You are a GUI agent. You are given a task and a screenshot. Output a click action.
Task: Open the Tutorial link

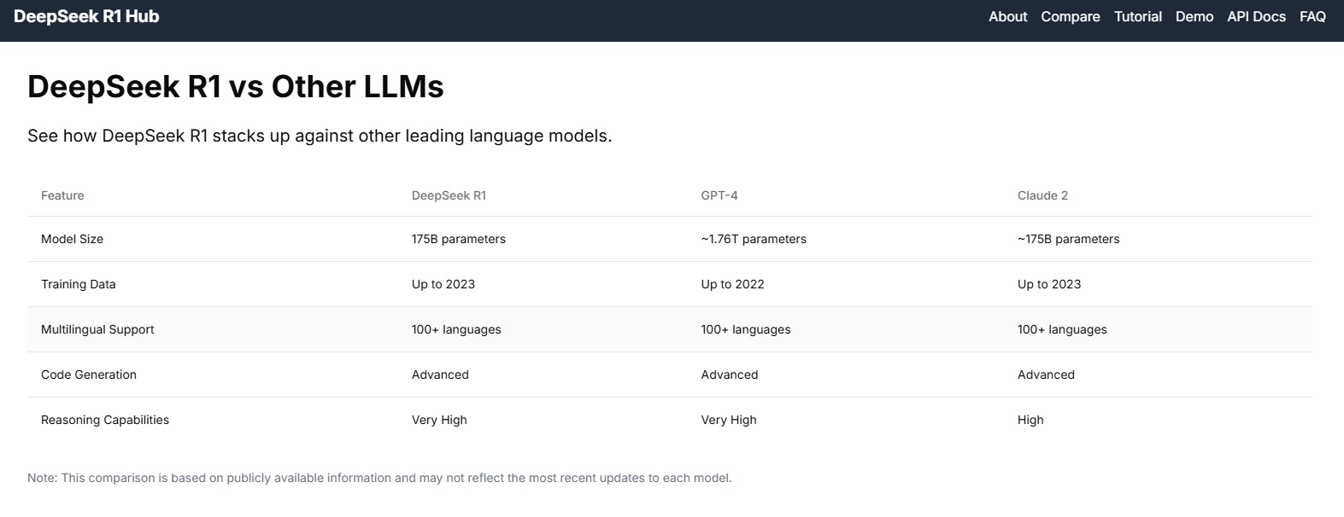point(1137,16)
